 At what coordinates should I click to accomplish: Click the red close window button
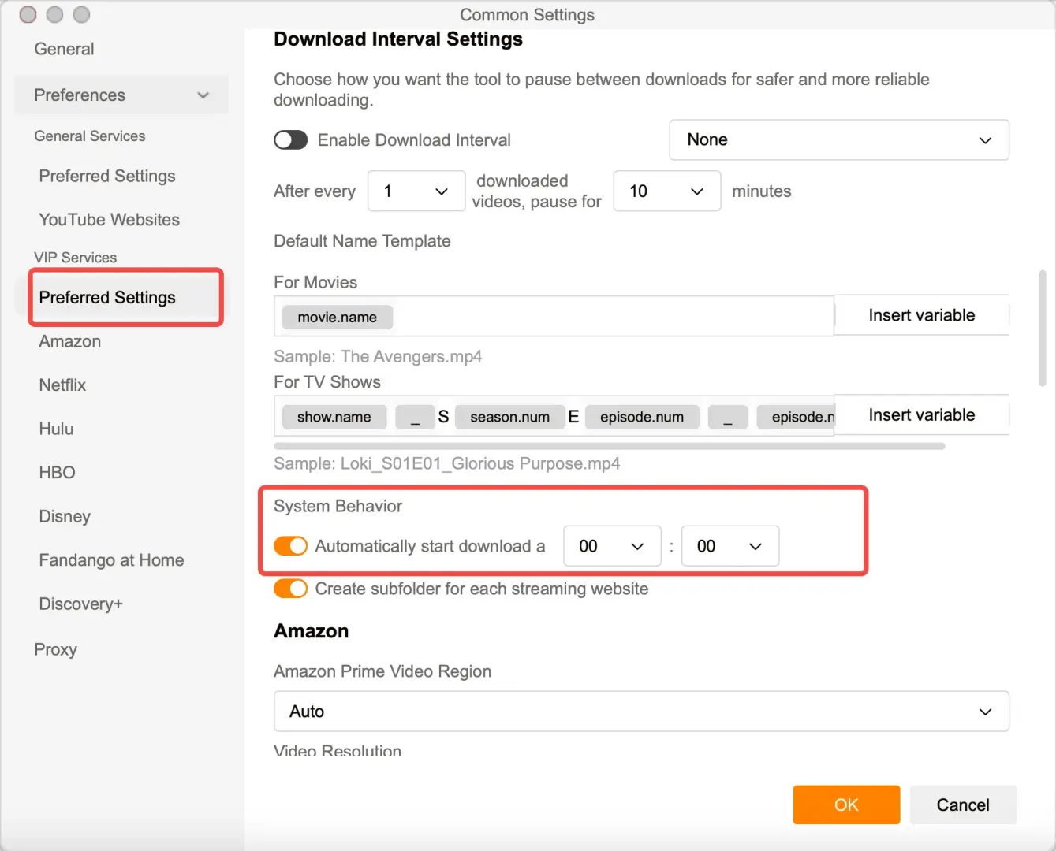(x=28, y=15)
